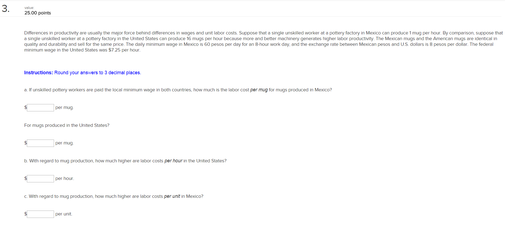Click the dollar sign before the Mexico input
505x226 pixels.
tap(26, 107)
